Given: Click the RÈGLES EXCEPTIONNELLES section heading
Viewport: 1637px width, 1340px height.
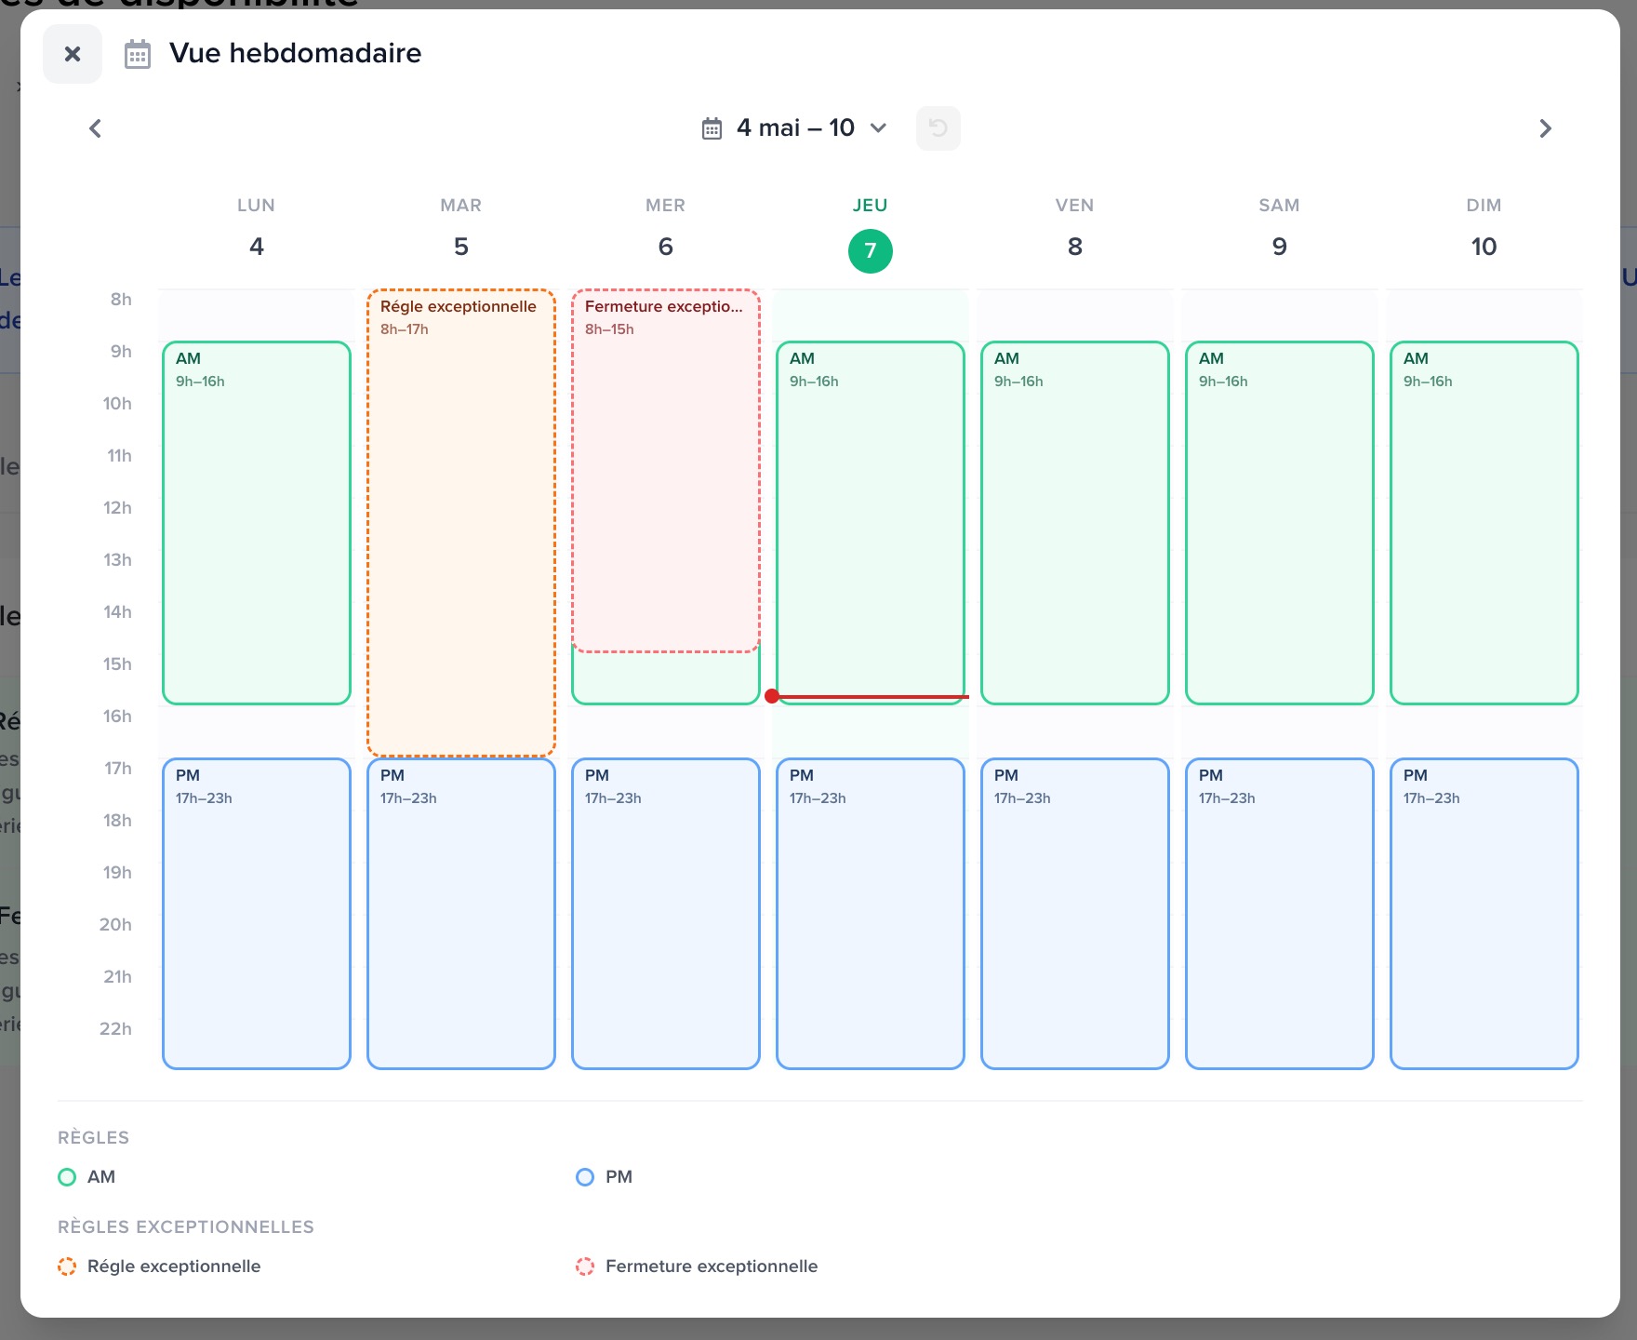Looking at the screenshot, I should pos(186,1227).
